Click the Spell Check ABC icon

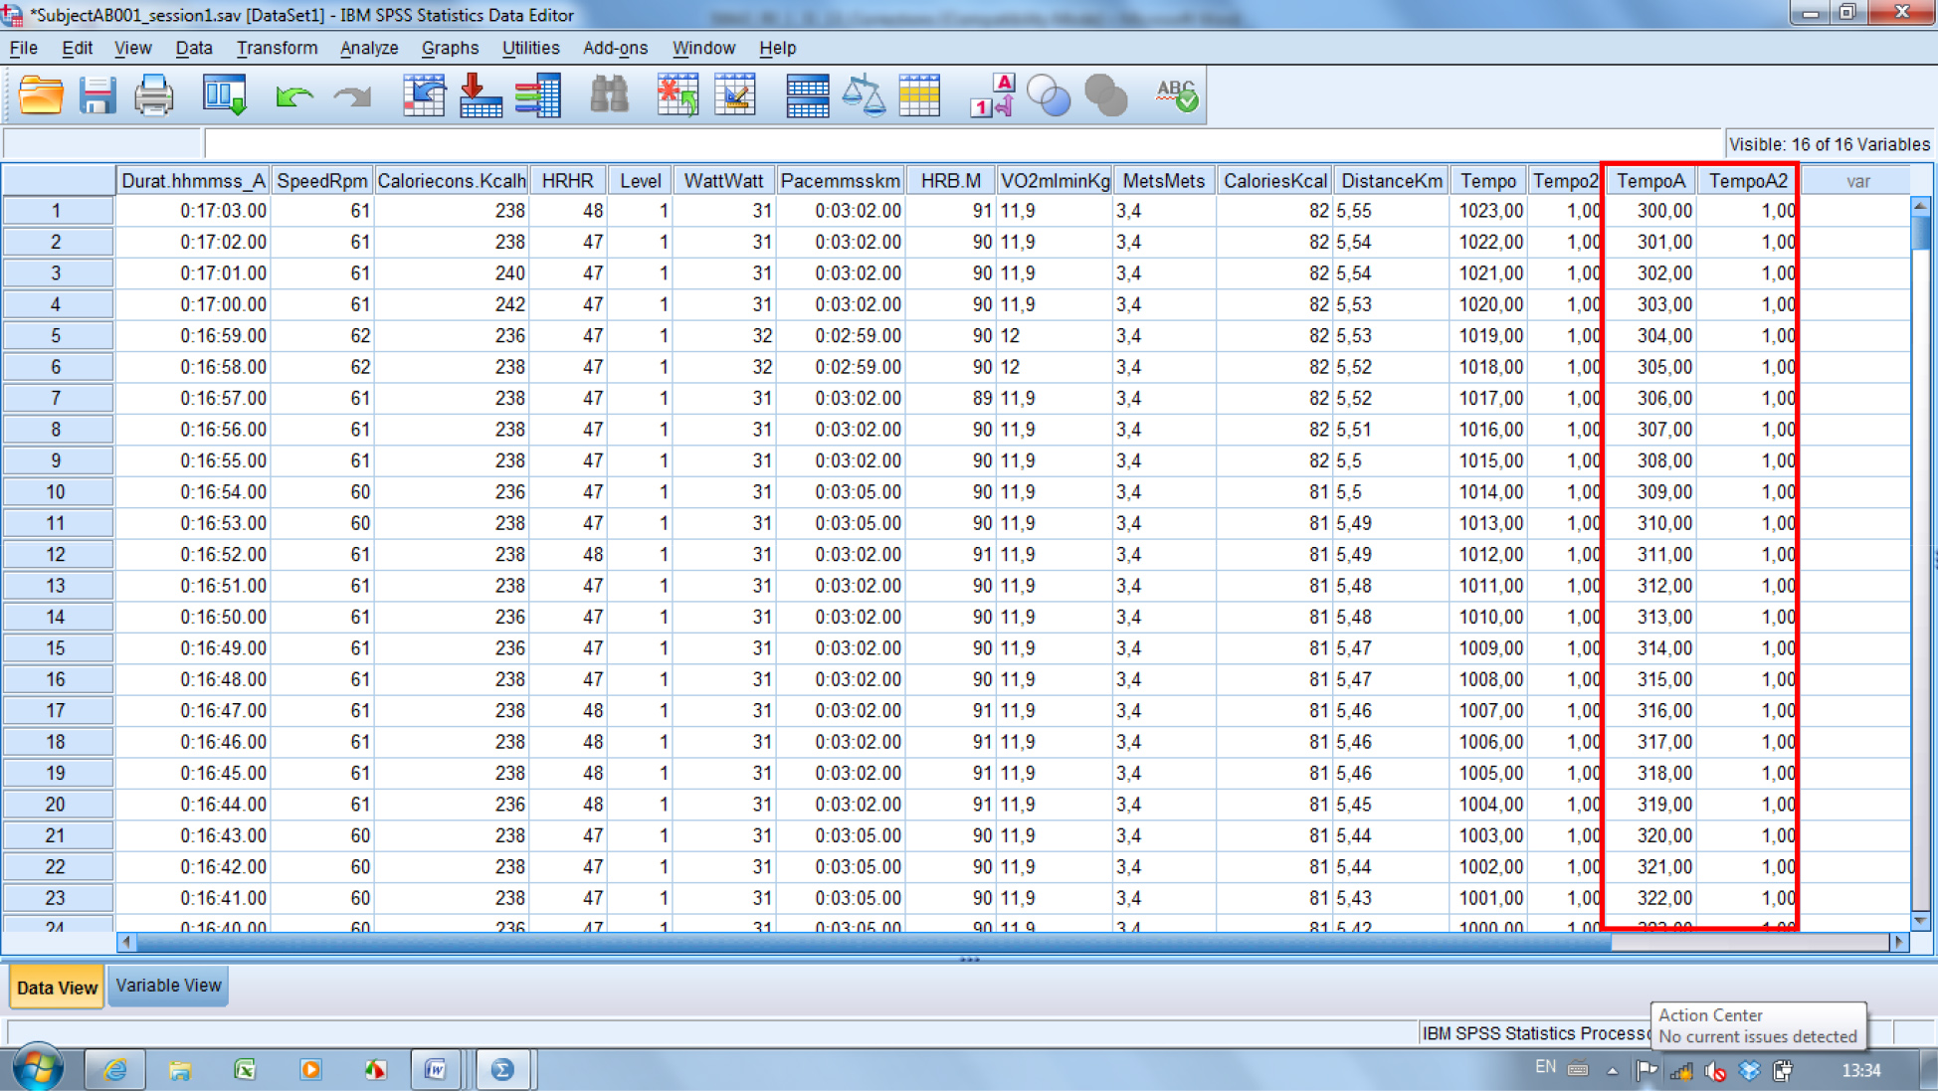point(1177,96)
